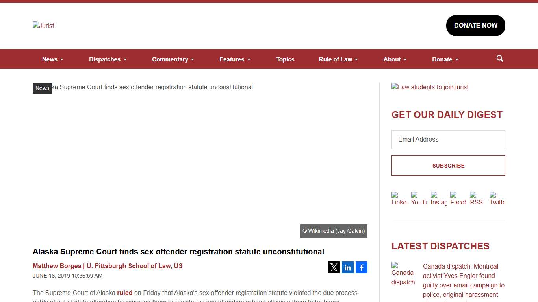Open the Topics menu item

[285, 59]
